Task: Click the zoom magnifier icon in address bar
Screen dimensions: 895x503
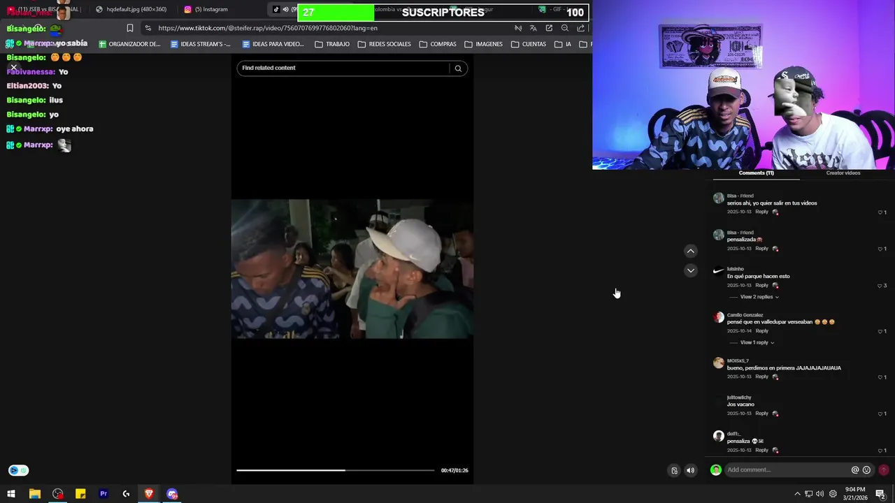Action: click(x=565, y=28)
